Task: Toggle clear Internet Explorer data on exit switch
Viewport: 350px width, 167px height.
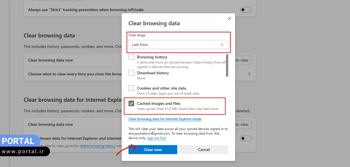Action: (246, 138)
